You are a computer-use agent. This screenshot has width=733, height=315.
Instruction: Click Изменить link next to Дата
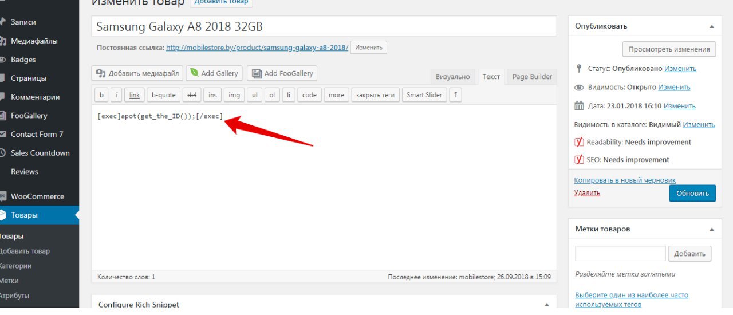[x=680, y=106]
